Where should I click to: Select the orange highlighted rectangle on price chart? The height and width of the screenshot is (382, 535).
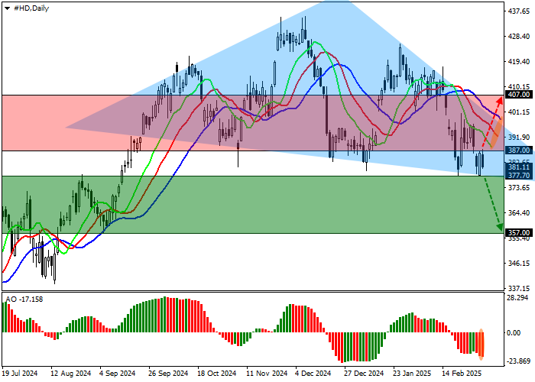pyautogui.click(x=494, y=134)
